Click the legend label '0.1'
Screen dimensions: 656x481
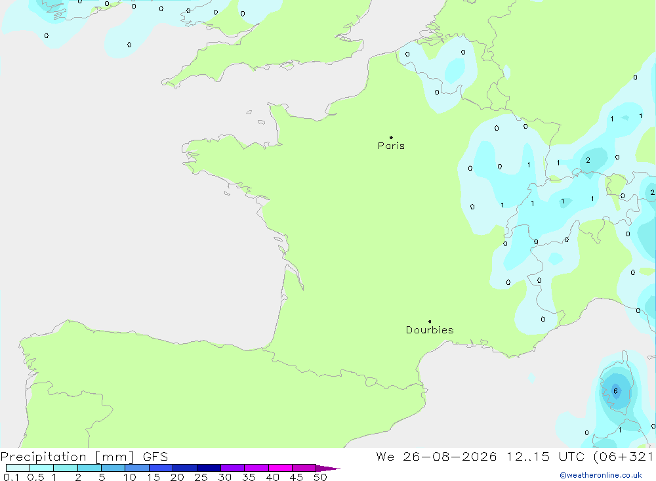point(11,477)
